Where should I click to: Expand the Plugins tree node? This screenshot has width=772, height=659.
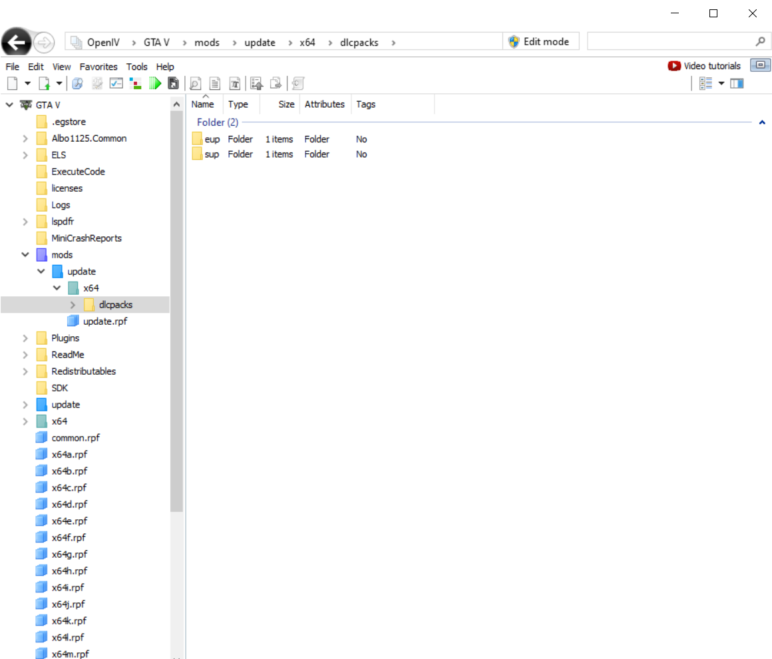point(25,338)
